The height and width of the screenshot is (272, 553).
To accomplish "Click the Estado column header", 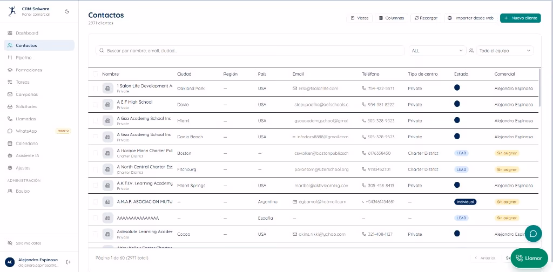I will click(x=461, y=74).
